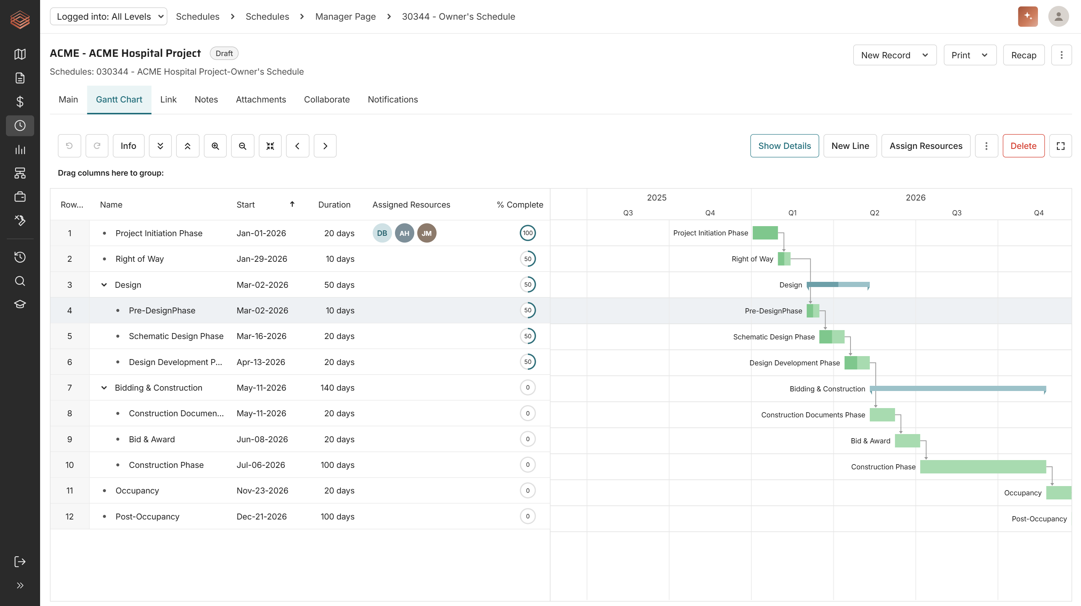Click the zoom-to-fit icon
The height and width of the screenshot is (606, 1081).
point(270,146)
